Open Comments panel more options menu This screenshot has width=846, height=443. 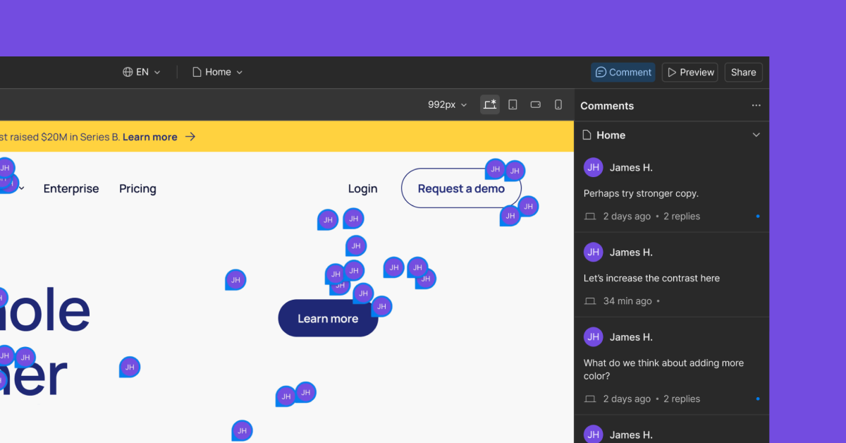[756, 106]
